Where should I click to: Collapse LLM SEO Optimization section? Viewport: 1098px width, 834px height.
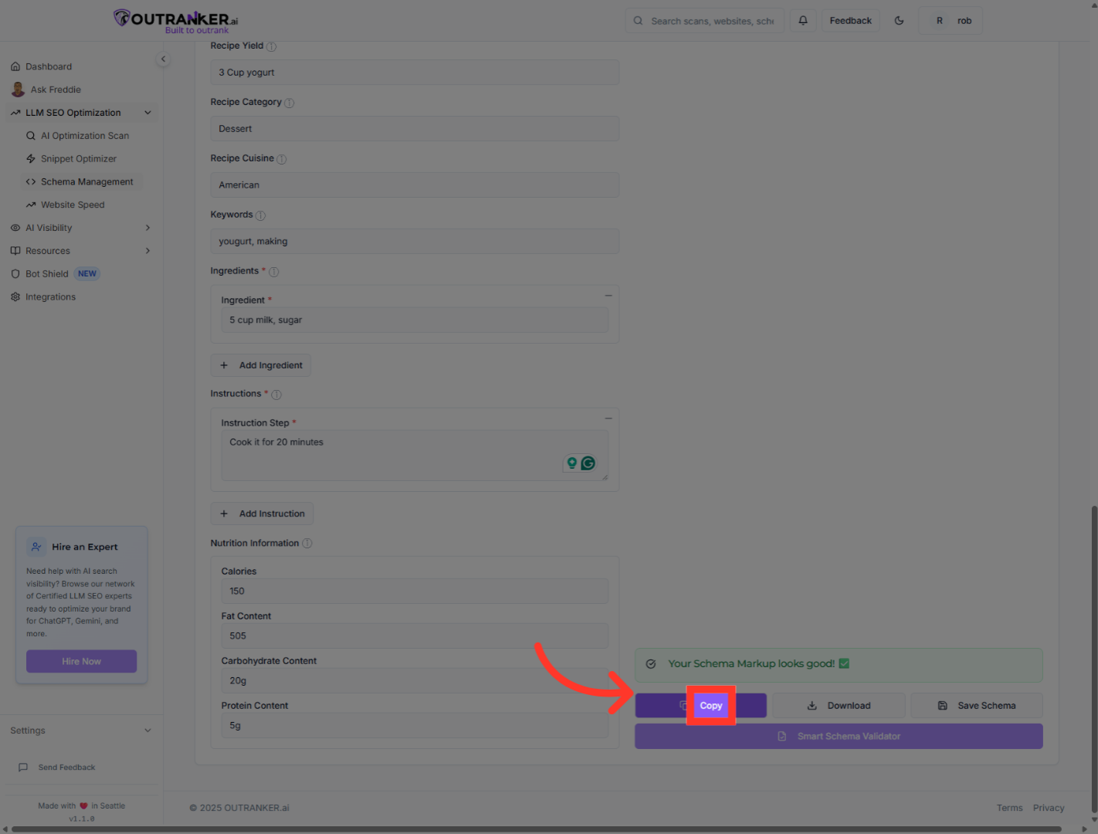[147, 113]
